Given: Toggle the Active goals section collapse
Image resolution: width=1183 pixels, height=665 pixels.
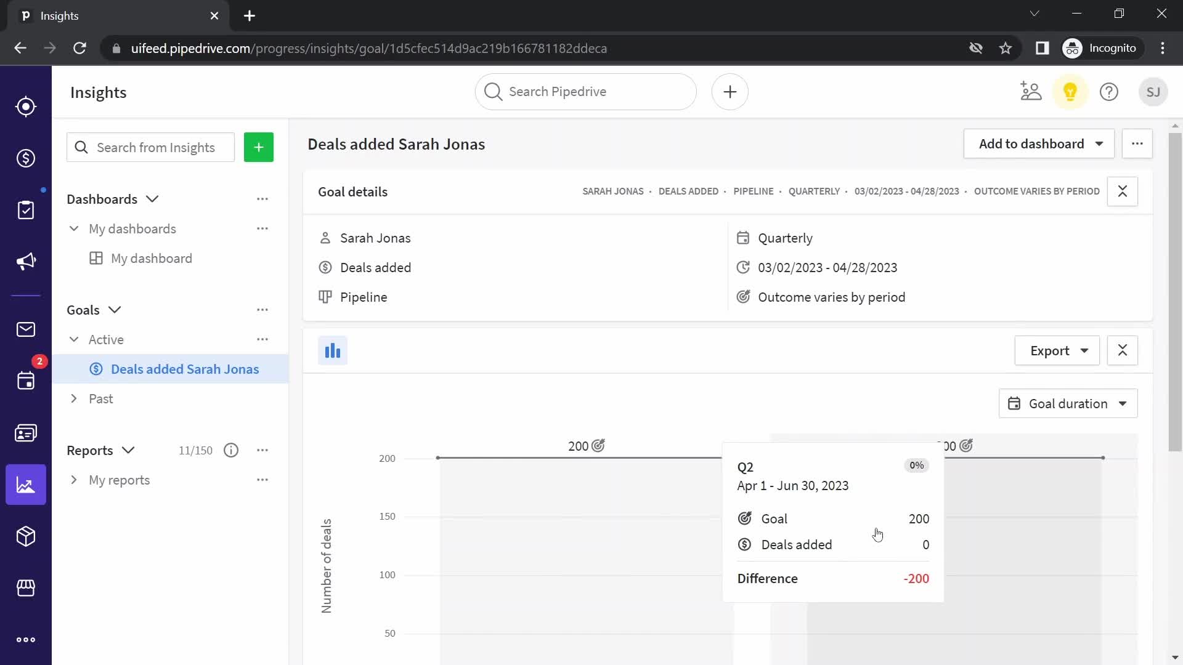Looking at the screenshot, I should click(74, 339).
